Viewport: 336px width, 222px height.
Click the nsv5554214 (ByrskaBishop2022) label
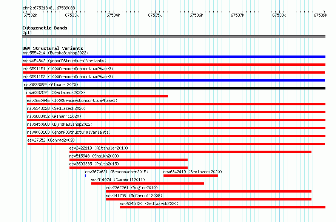pyautogui.click(x=55, y=53)
